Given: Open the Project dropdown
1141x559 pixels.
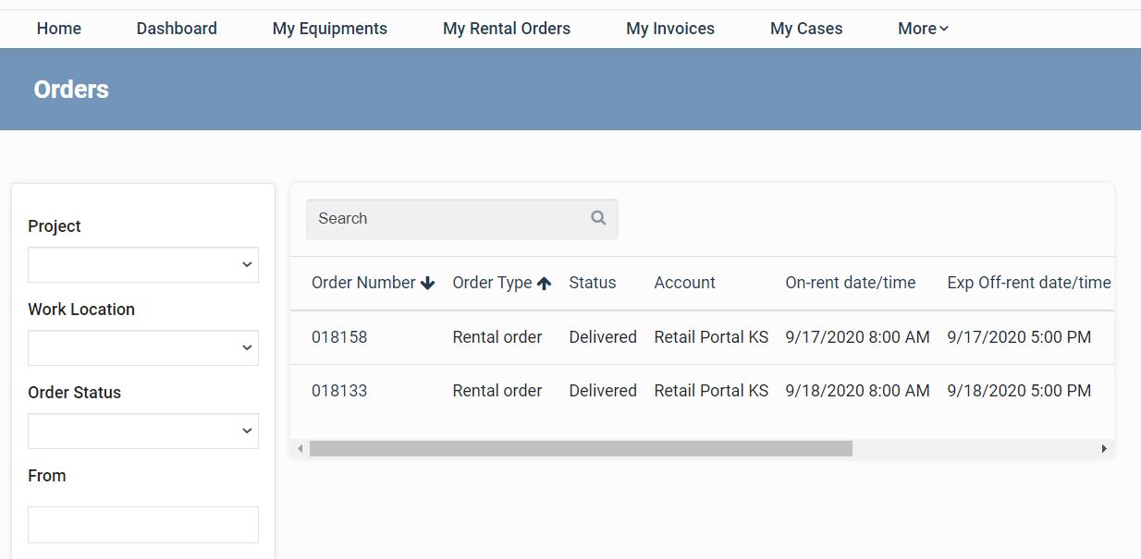Looking at the screenshot, I should point(143,264).
